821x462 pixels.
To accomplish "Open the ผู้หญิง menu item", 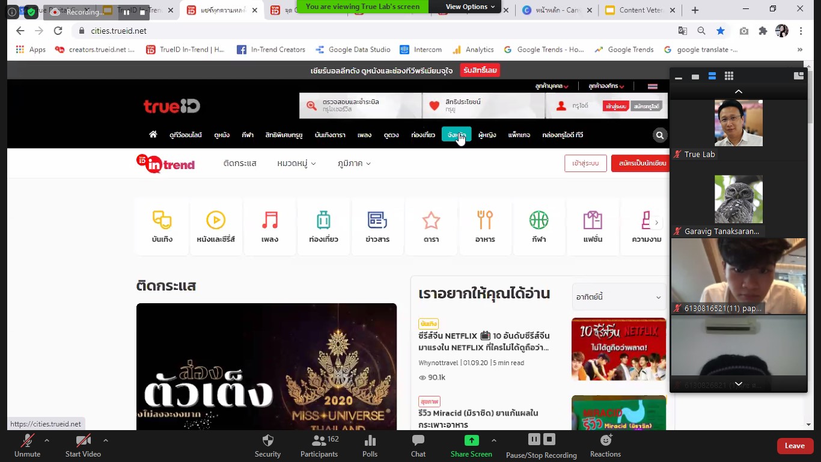I will click(x=487, y=135).
